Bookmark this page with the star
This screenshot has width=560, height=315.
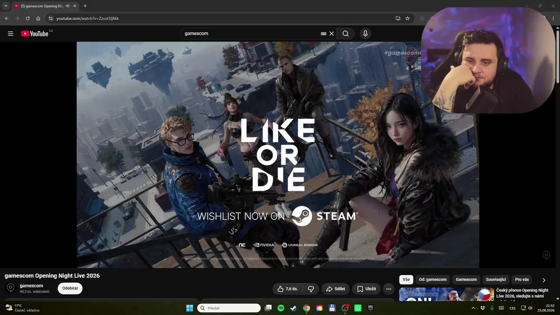tap(407, 18)
